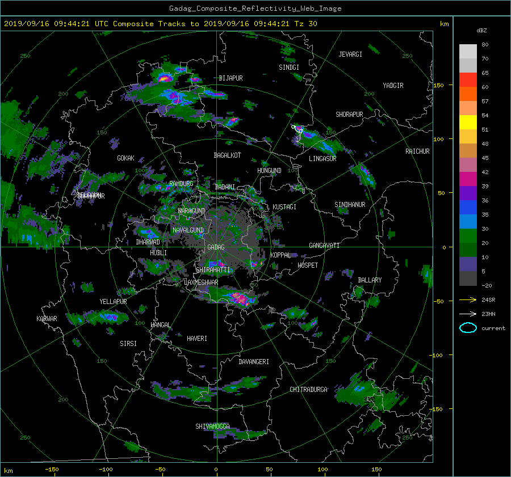The height and width of the screenshot is (477, 511).
Task: Click the DHARWAD city label
Action: point(148,242)
